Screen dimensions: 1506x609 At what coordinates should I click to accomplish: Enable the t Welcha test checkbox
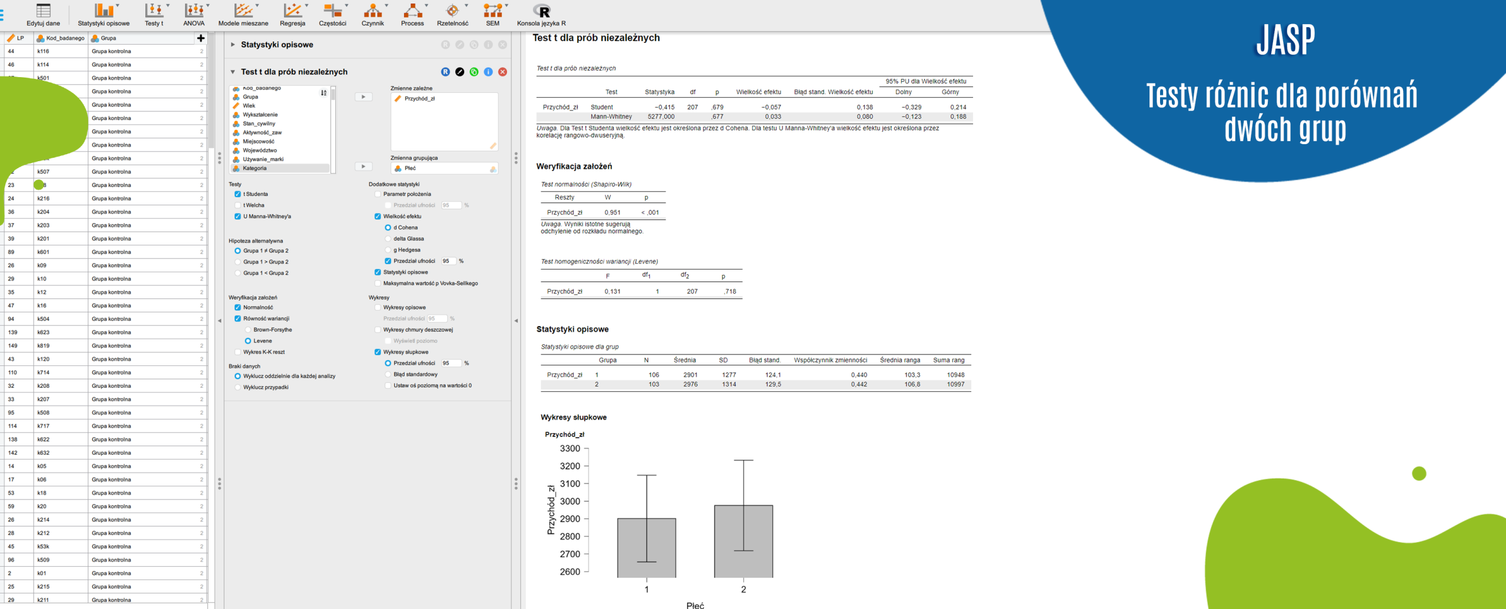[x=238, y=205]
